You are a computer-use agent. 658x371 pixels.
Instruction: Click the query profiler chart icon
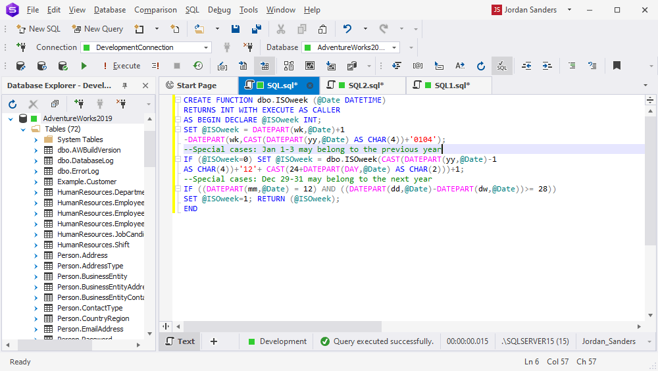310,66
